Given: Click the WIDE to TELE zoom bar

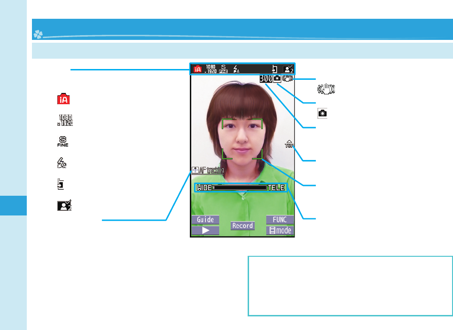Looking at the screenshot, I should click(241, 188).
